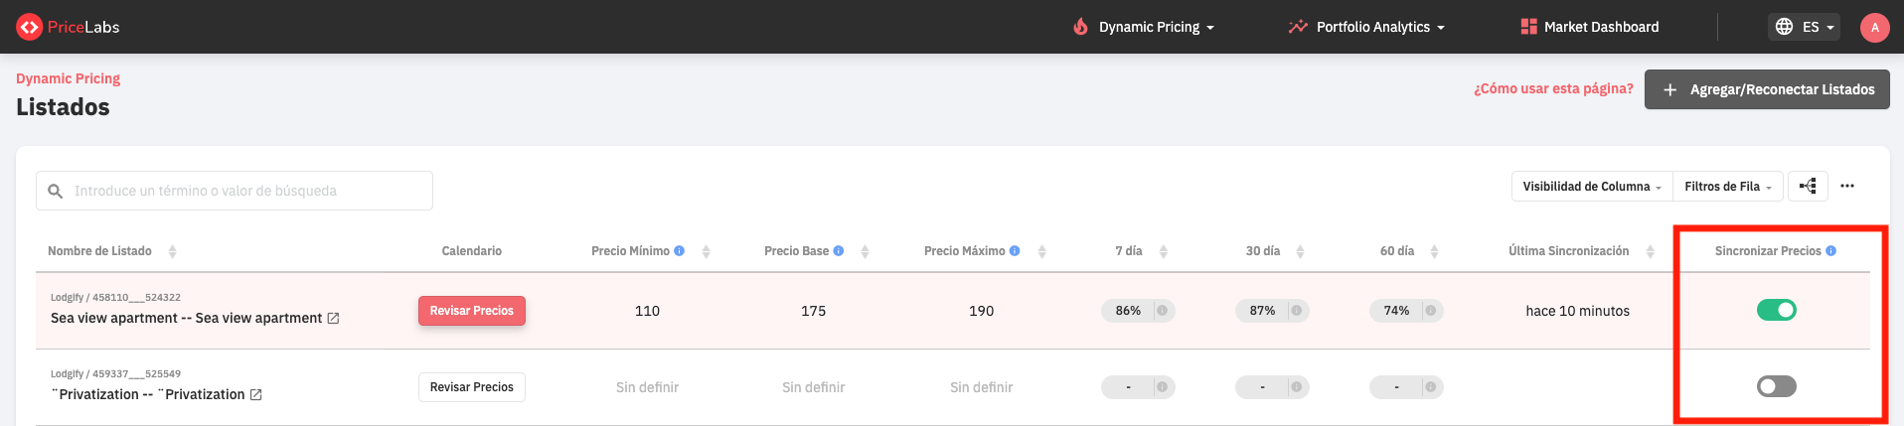Click the listing grouping hierarchy icon
This screenshot has width=1904, height=426.
(1808, 187)
